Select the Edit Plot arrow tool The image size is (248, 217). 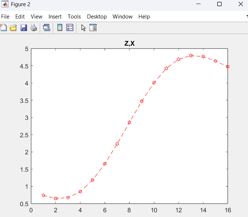point(83,28)
